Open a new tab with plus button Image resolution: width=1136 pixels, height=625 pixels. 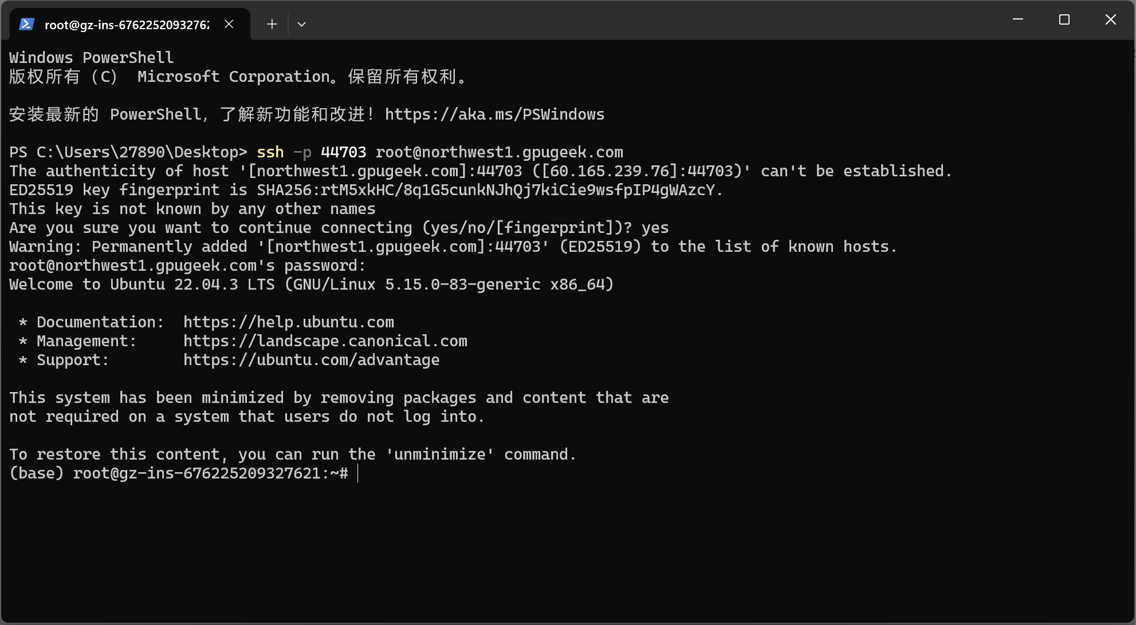click(x=272, y=24)
